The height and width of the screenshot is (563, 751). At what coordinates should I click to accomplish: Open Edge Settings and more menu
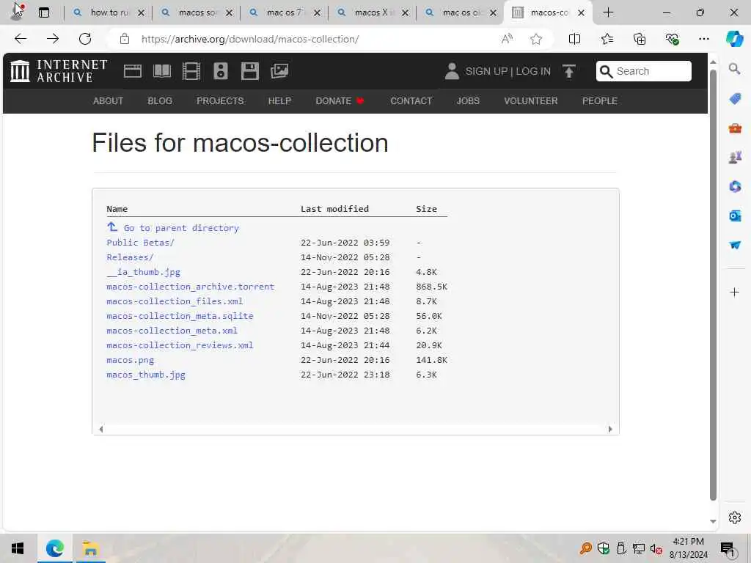pos(703,39)
